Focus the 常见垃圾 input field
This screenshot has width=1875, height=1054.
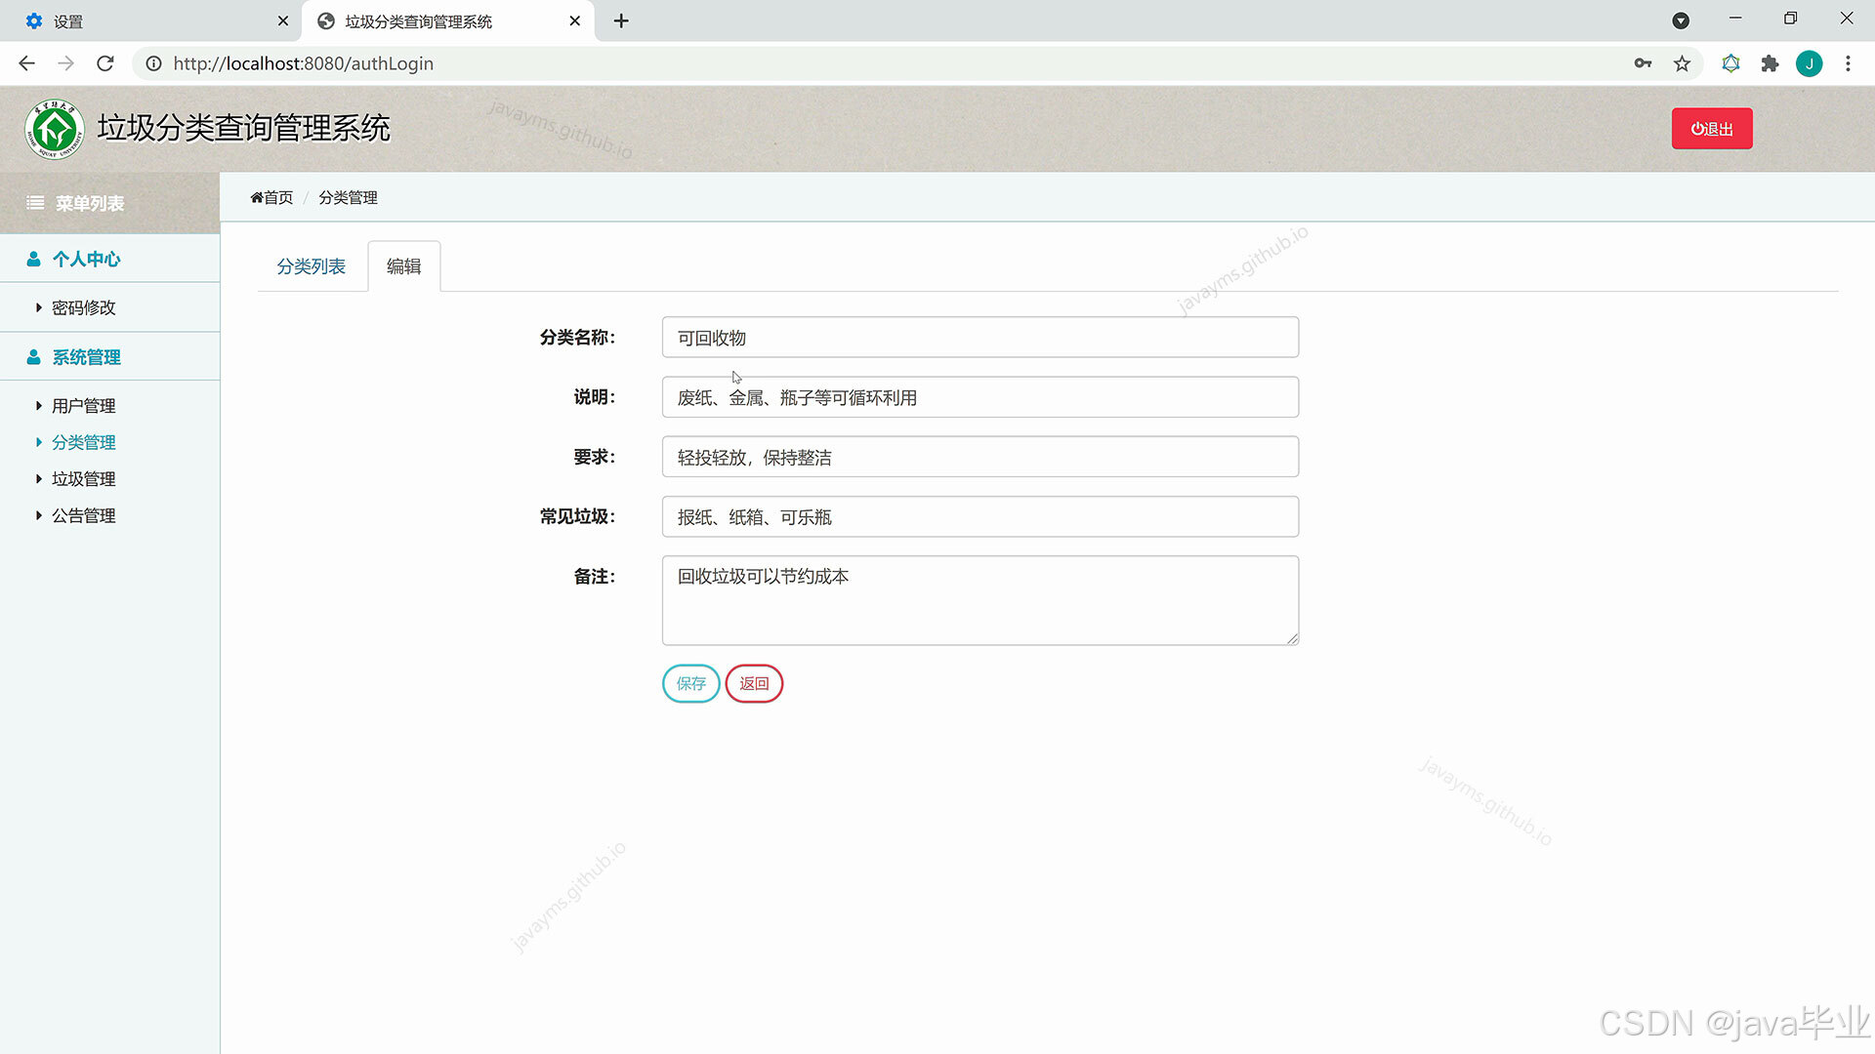[980, 516]
